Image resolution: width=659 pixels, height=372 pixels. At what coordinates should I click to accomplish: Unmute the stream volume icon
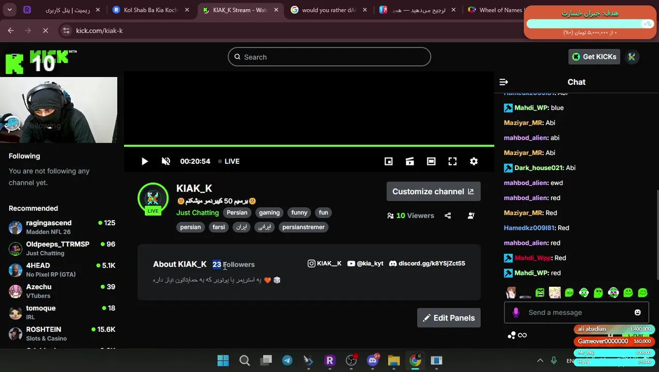click(x=166, y=161)
